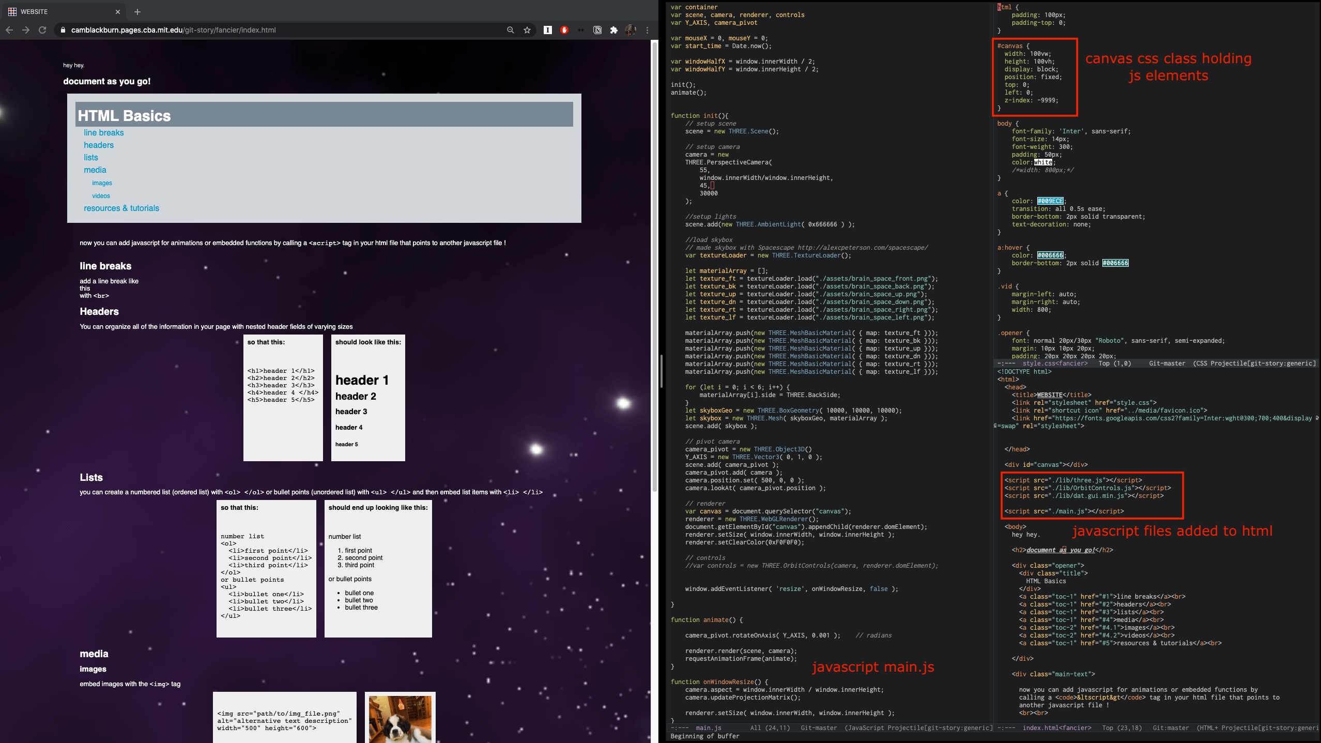Click the AdBlock stop-hand extension icon

click(x=564, y=30)
